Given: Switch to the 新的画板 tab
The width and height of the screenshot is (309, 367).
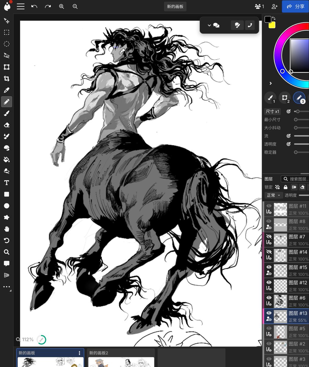Looking at the screenshot, I should point(50,358).
